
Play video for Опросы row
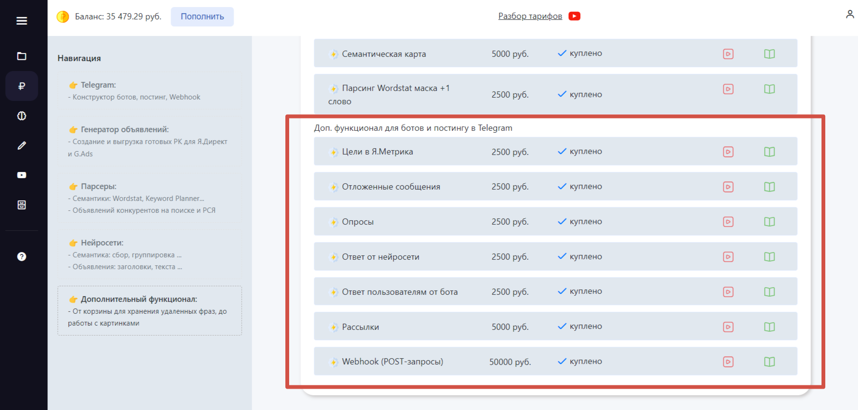tap(728, 222)
